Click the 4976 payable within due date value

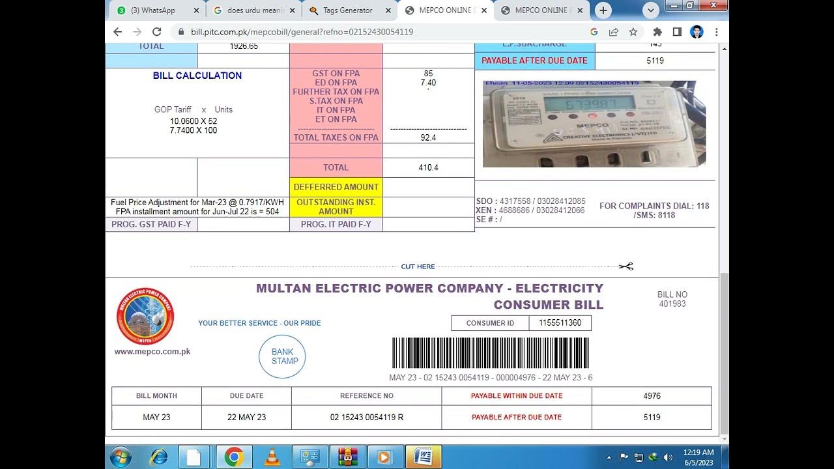[x=652, y=396]
